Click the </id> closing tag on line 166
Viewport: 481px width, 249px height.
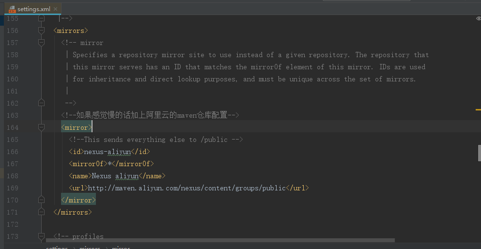coord(140,152)
